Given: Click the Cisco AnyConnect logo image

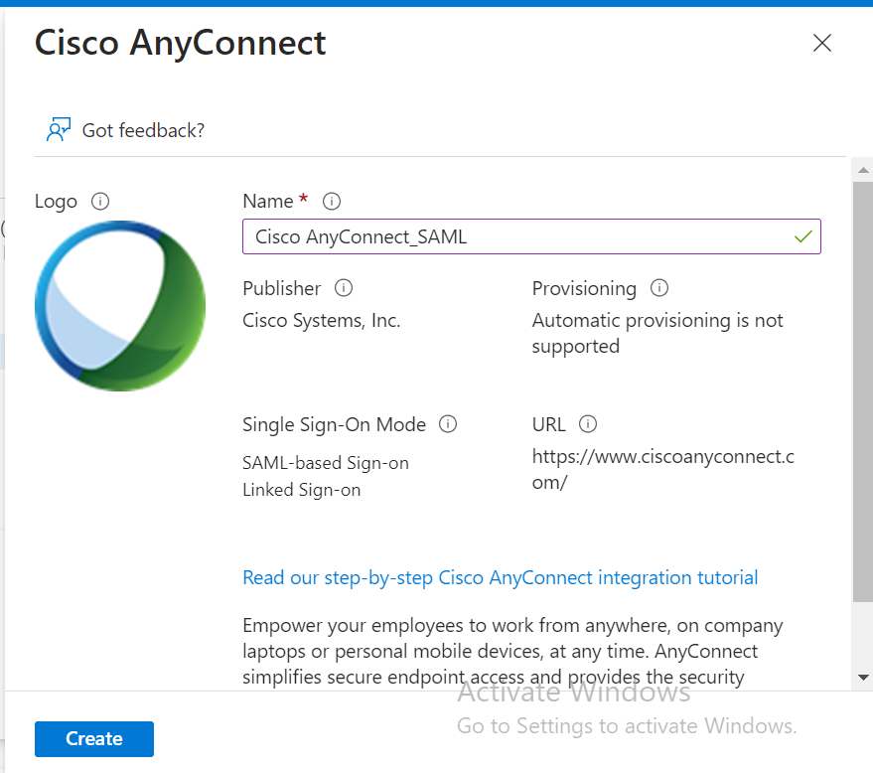Looking at the screenshot, I should (120, 306).
